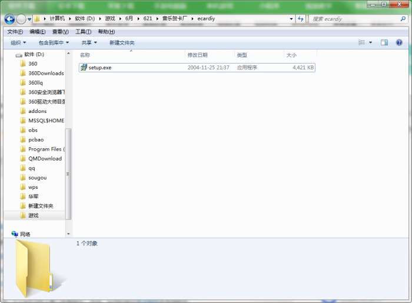Select the Program Files folder in tree
412x303 pixels.
[46, 149]
